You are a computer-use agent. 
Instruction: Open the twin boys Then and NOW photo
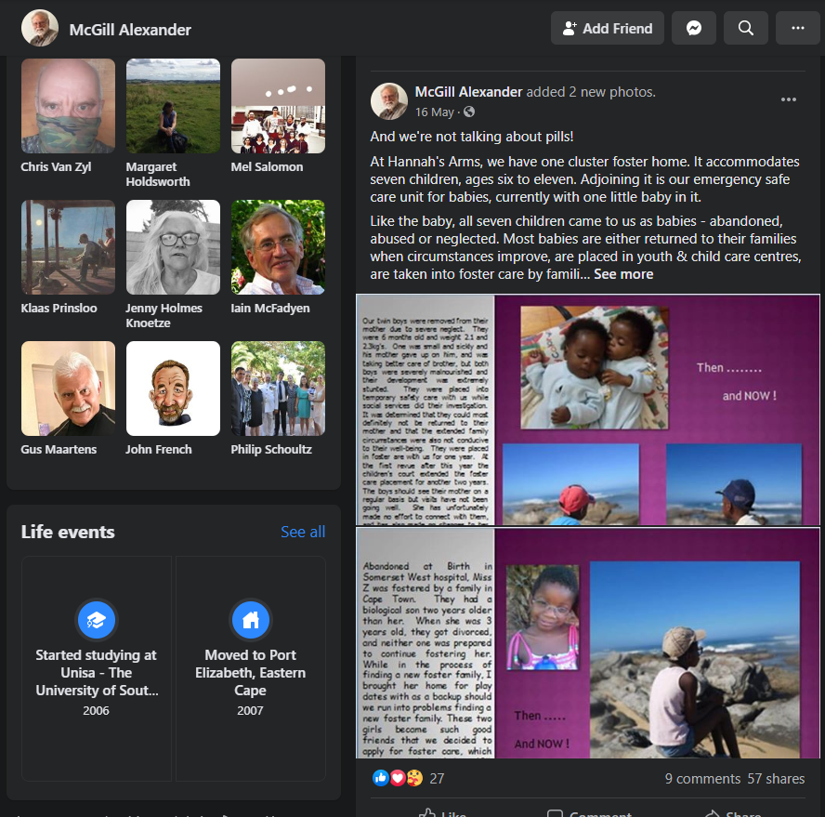[588, 410]
